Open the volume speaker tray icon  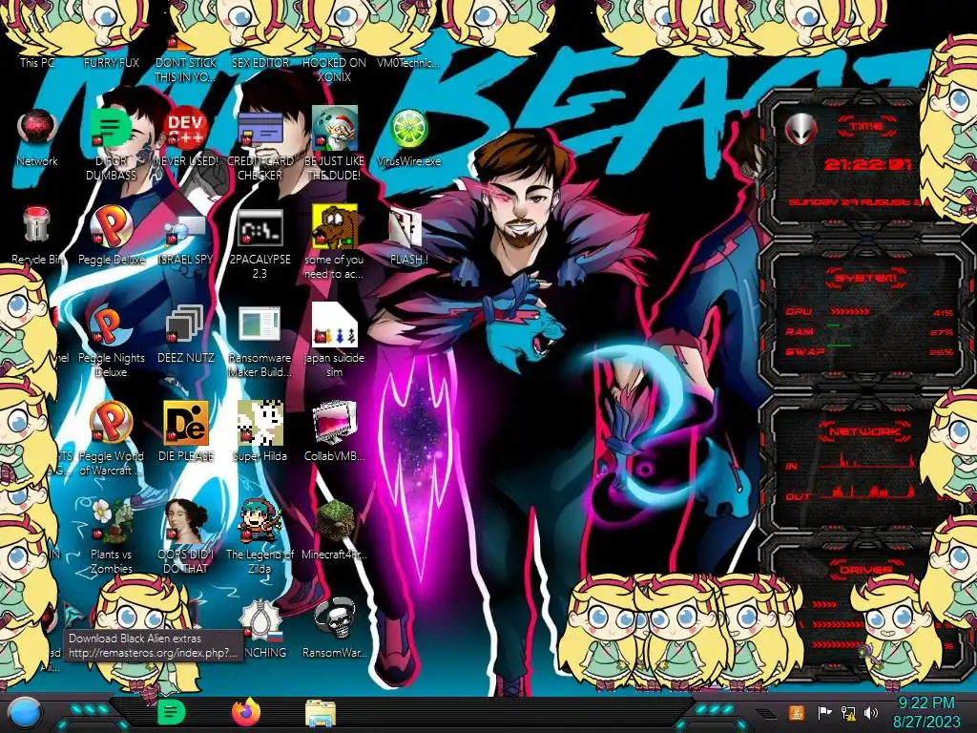[x=872, y=712]
